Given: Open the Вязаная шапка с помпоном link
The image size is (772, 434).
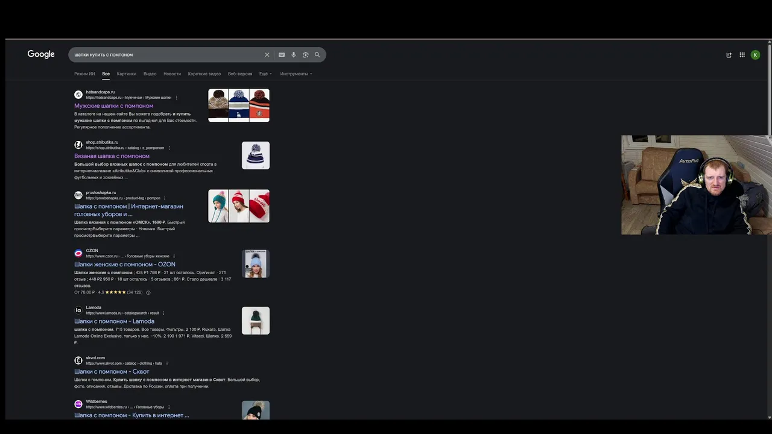Looking at the screenshot, I should [112, 156].
